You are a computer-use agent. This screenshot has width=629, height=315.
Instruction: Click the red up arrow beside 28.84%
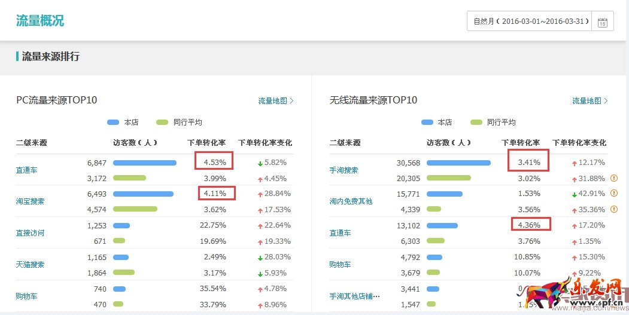click(x=260, y=194)
